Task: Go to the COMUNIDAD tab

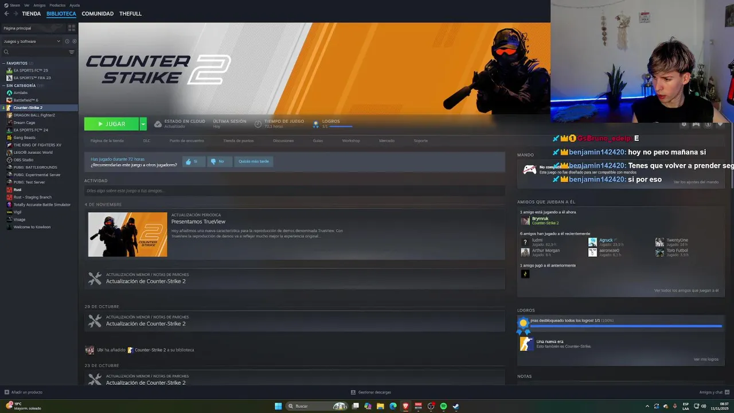Action: 97,14
